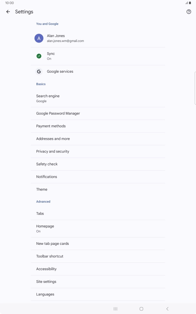Tap the Android recent apps icon

click(115, 309)
